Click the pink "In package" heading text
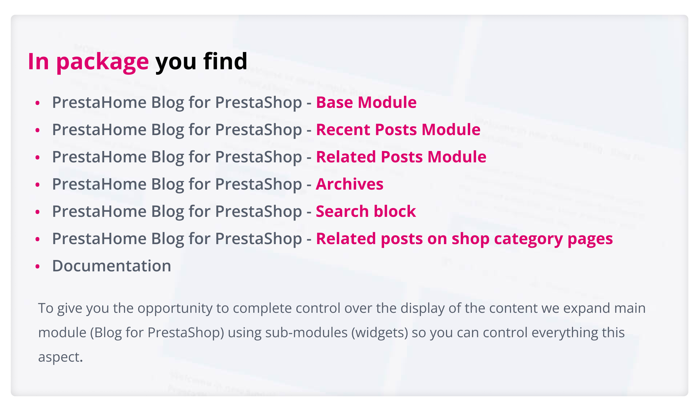Image resolution: width=699 pixels, height=411 pixels. (88, 61)
